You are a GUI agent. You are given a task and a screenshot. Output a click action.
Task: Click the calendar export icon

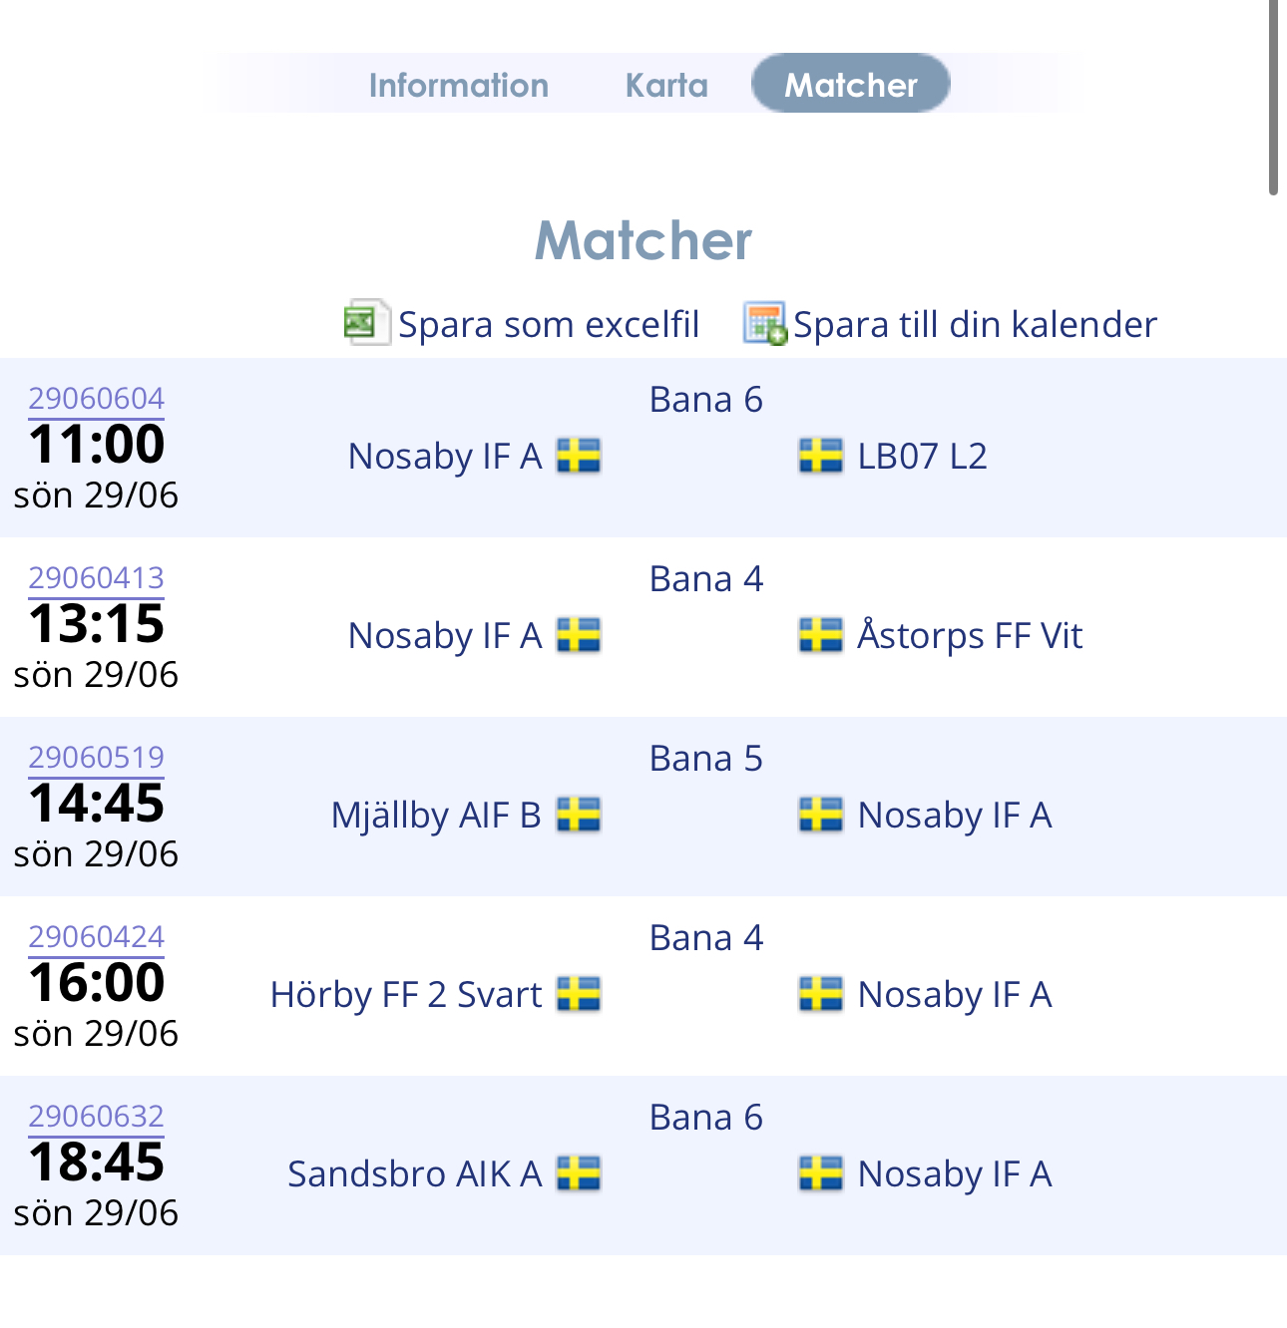(x=764, y=323)
